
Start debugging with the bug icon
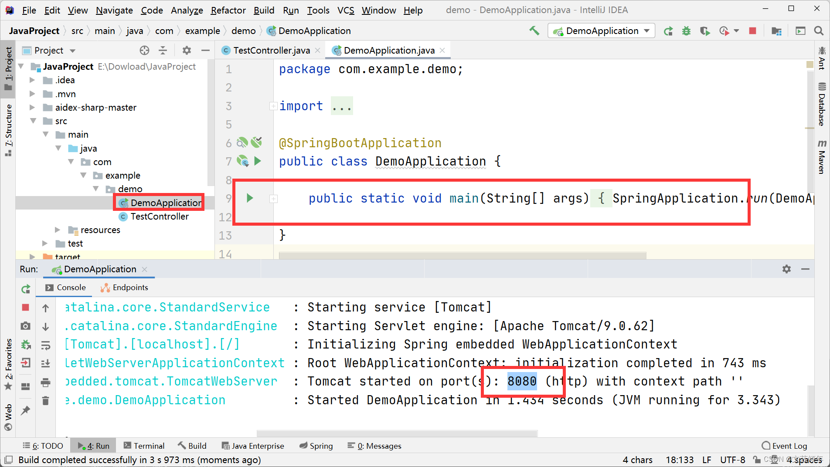[x=686, y=31]
